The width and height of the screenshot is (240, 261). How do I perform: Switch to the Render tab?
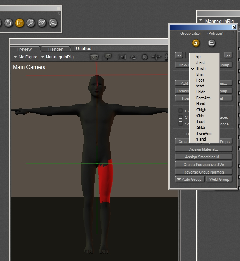point(55,49)
